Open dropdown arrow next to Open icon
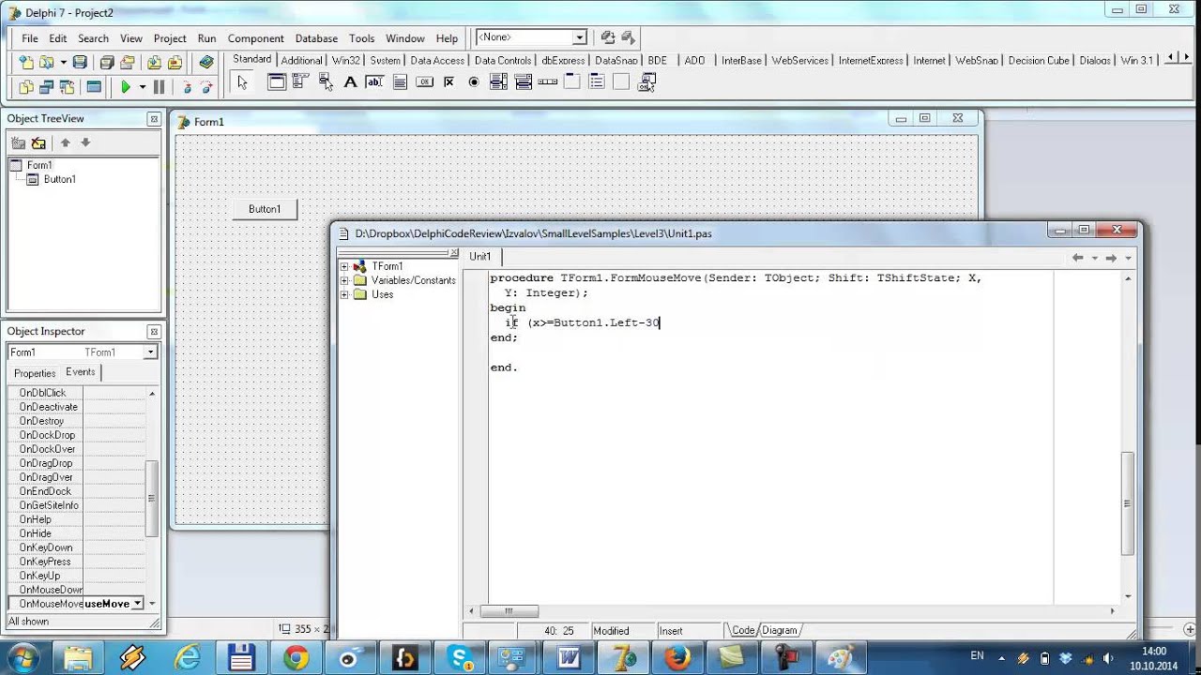1201x675 pixels. [x=62, y=63]
